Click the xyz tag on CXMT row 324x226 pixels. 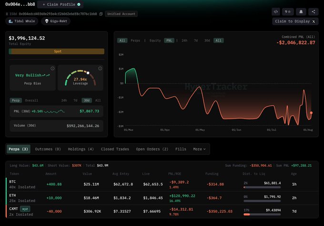point(25,209)
